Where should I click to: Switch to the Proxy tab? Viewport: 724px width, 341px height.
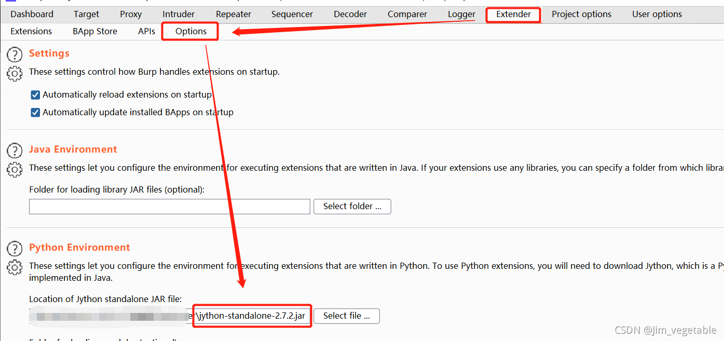click(131, 14)
